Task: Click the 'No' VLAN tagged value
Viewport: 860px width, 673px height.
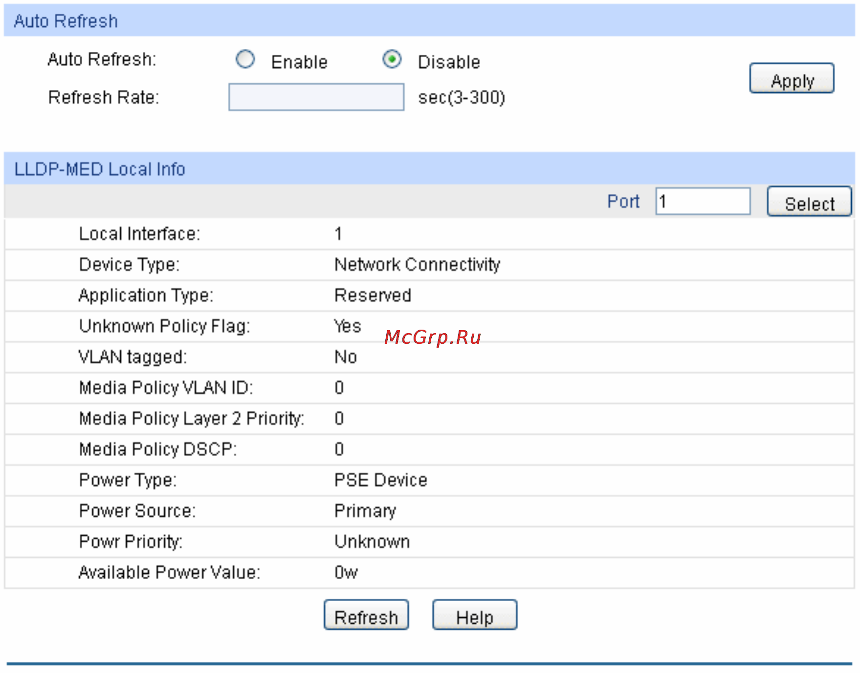Action: (346, 357)
